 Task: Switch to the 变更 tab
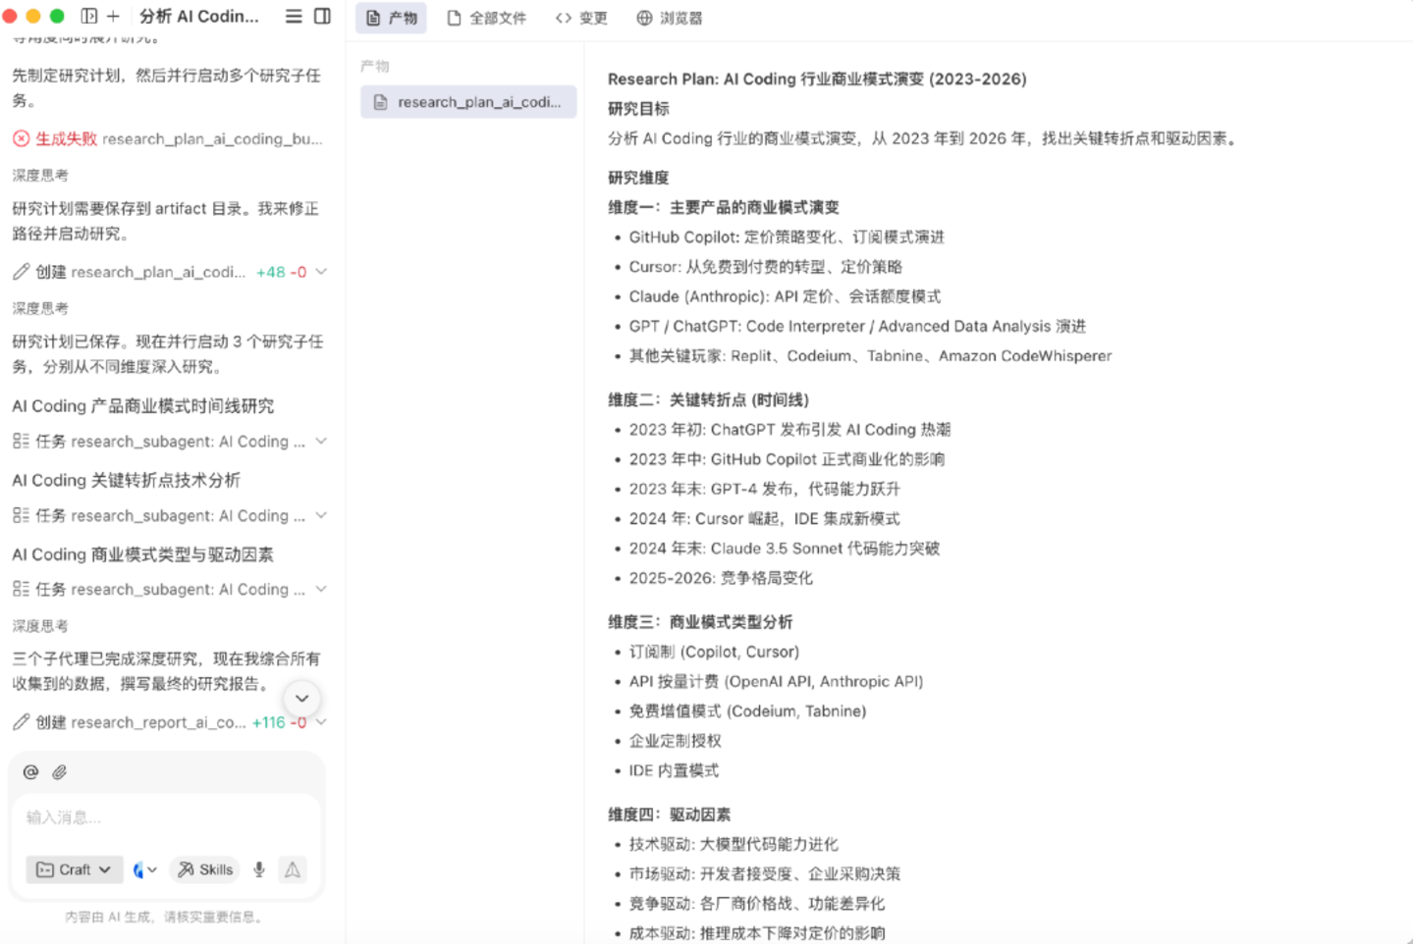tap(581, 18)
